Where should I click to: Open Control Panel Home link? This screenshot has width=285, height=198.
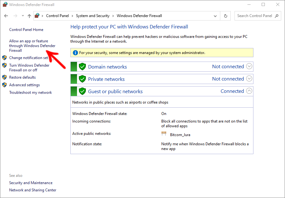pos(26,30)
